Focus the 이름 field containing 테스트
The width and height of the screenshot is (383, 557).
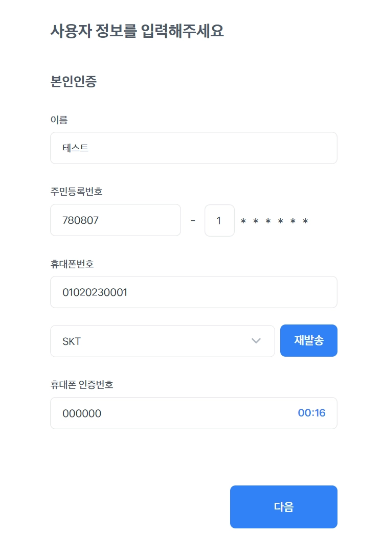(x=193, y=148)
